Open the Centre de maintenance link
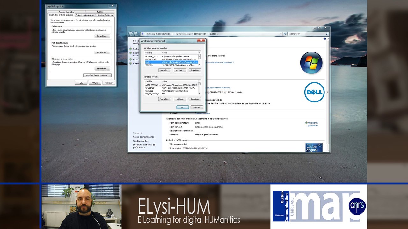408x229 pixels. pyautogui.click(x=143, y=137)
